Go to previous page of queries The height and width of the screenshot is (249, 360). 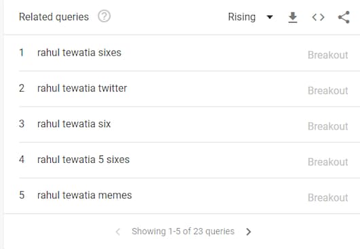click(x=118, y=231)
